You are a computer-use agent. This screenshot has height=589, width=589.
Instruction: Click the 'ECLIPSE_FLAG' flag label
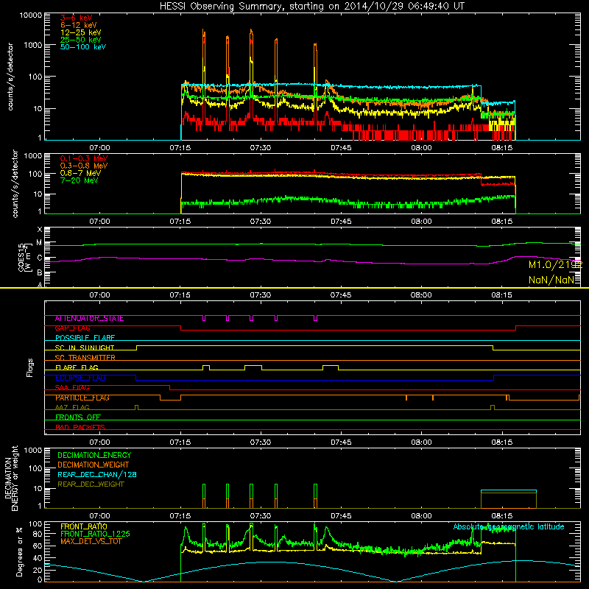[80, 378]
